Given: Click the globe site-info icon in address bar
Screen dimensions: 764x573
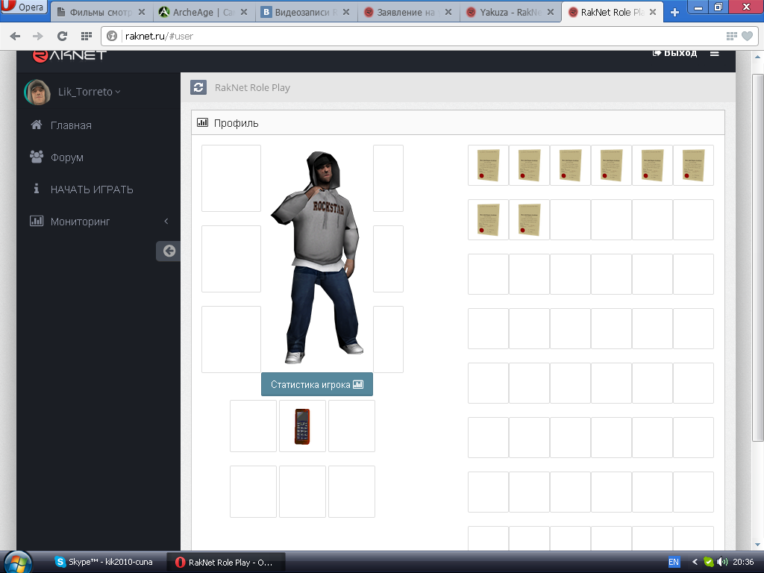Looking at the screenshot, I should (x=112, y=36).
